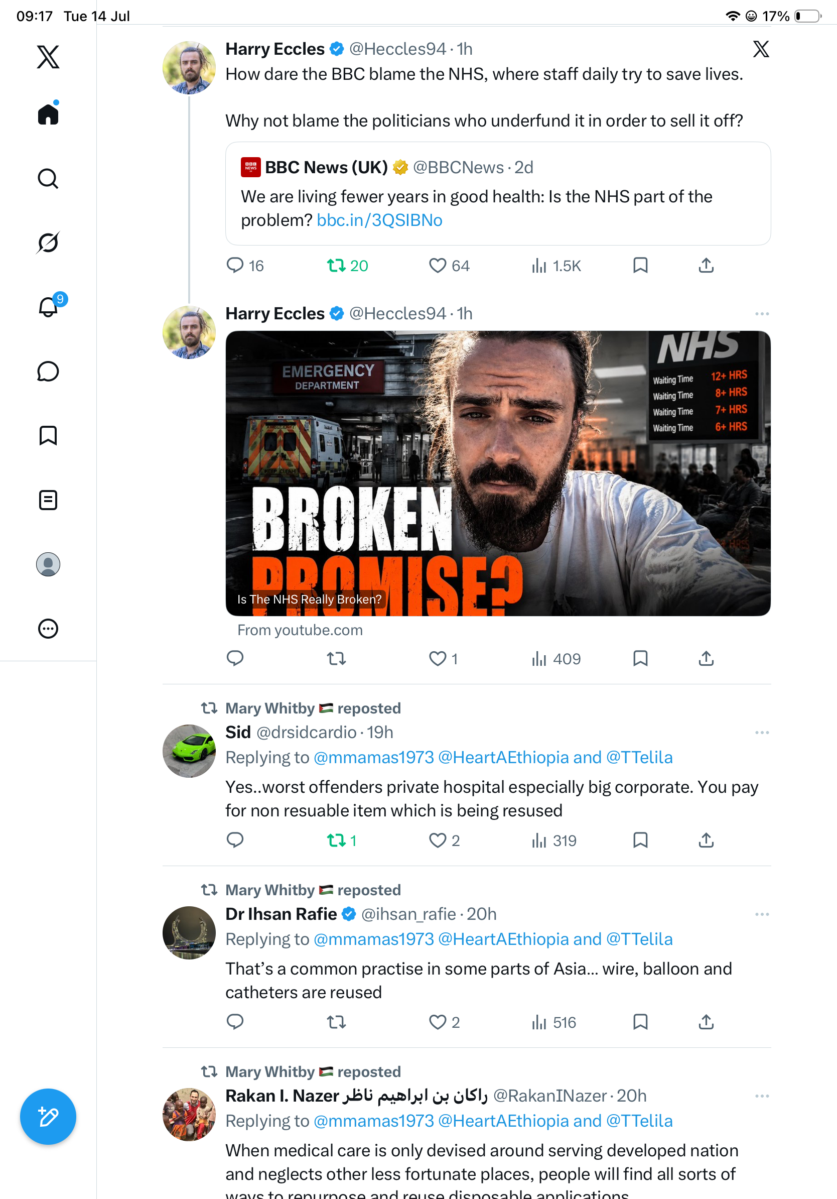Open Grok from the sidebar
Screen dimensions: 837x1199
click(x=48, y=243)
